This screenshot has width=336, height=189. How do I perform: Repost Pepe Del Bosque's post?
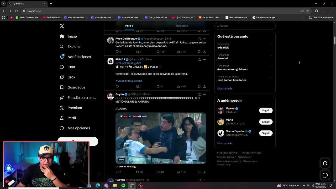(x=137, y=52)
